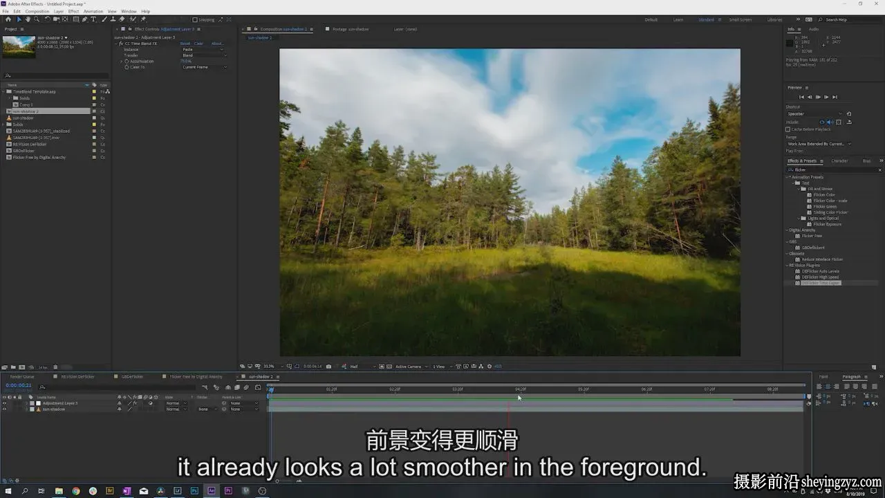
Task: Select the Brush tool
Action: pyautogui.click(x=104, y=19)
